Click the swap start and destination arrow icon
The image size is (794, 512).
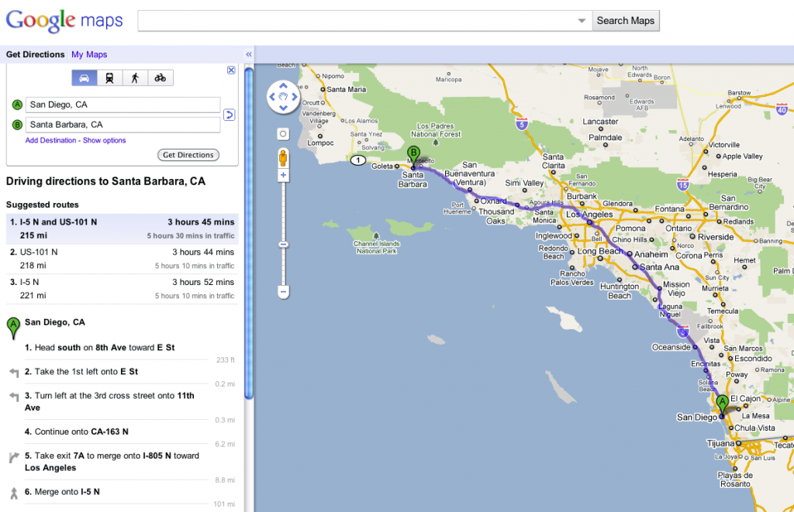[228, 114]
